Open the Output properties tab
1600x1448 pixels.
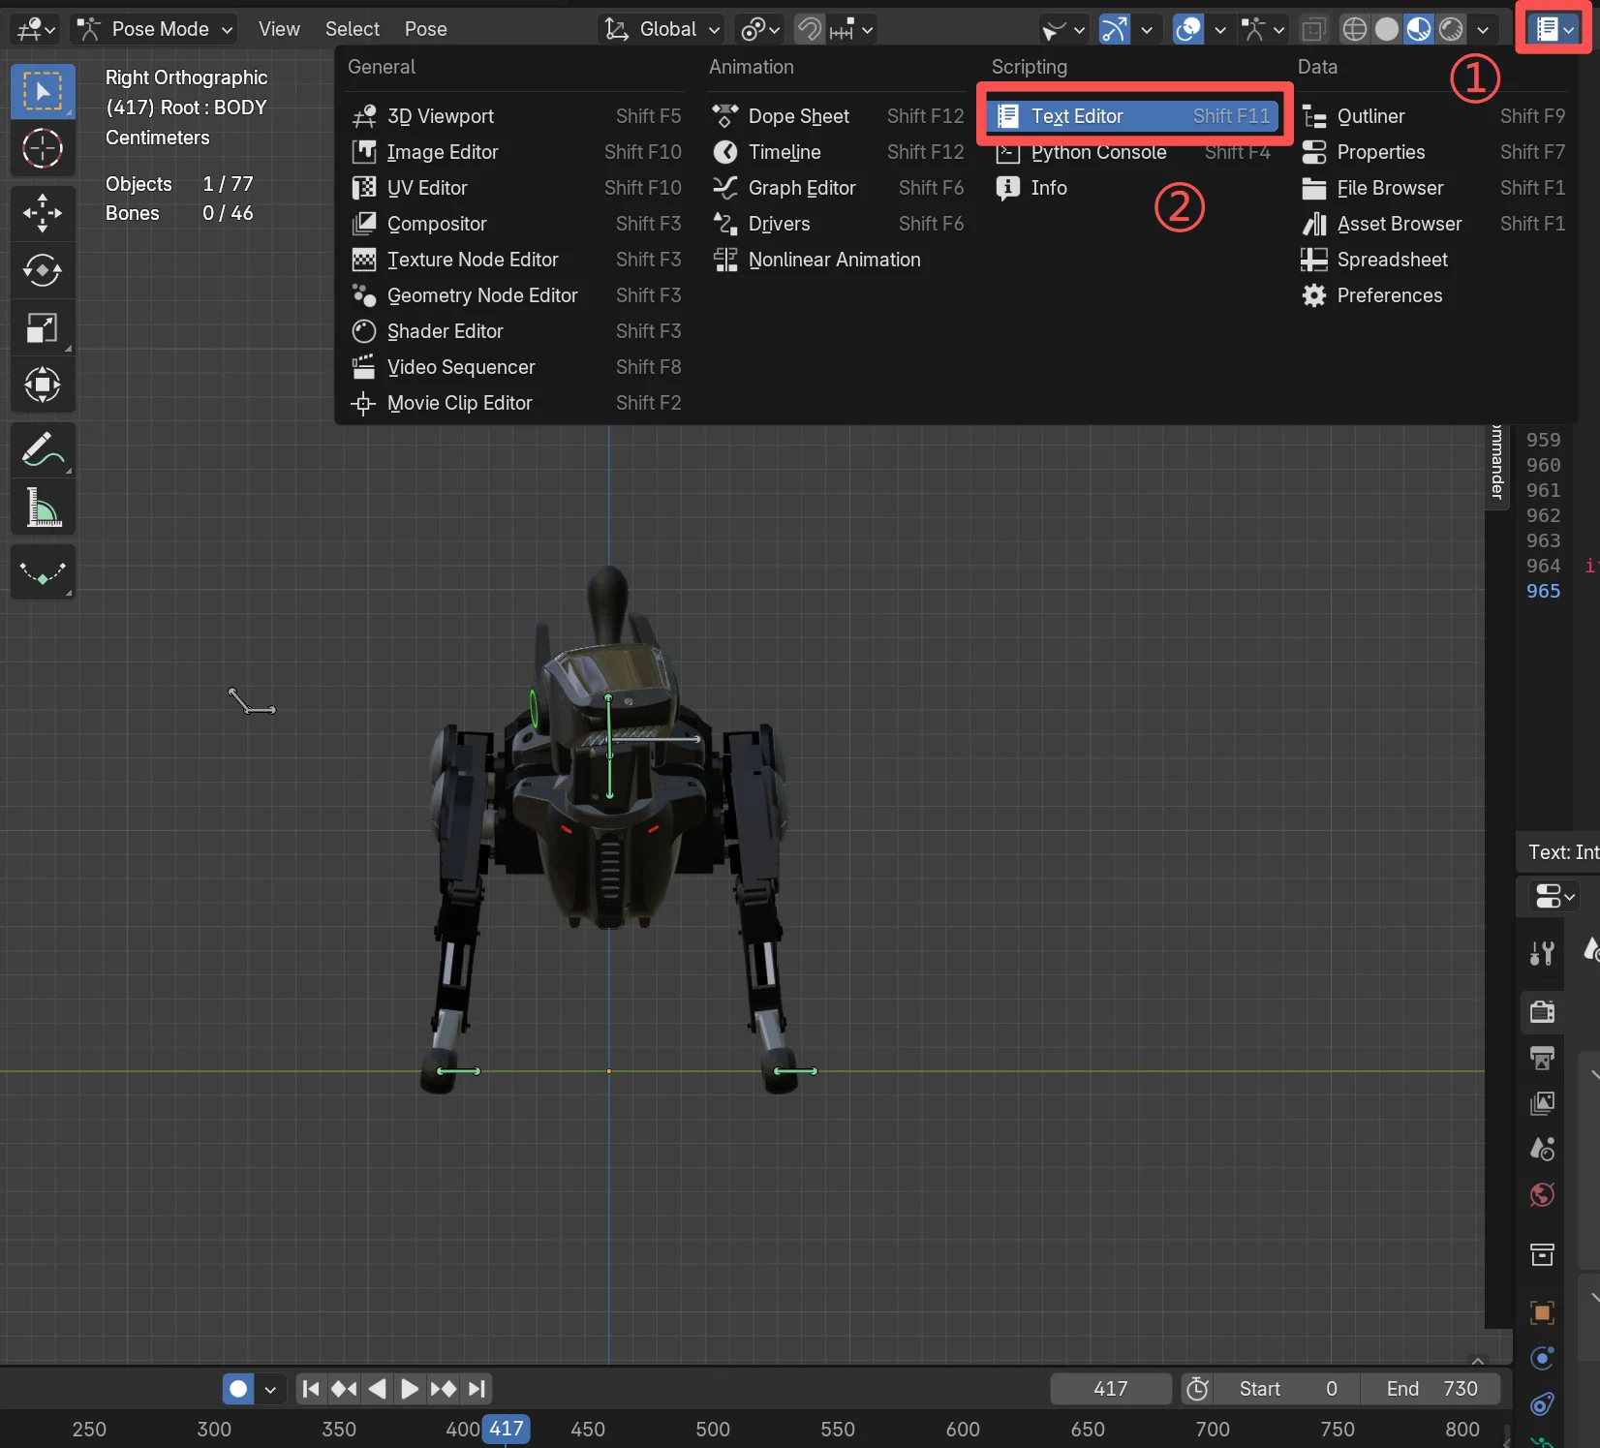click(x=1542, y=1058)
